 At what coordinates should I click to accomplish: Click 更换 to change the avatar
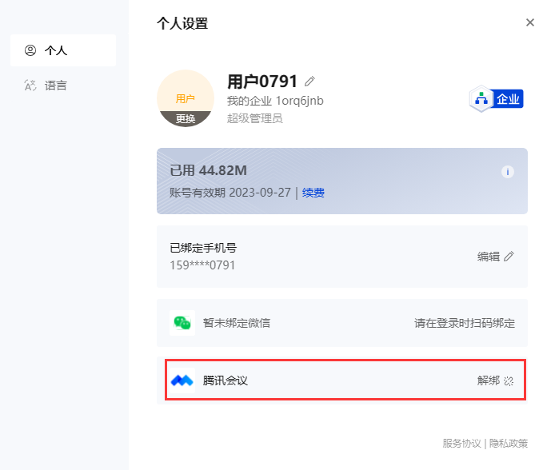click(x=186, y=118)
